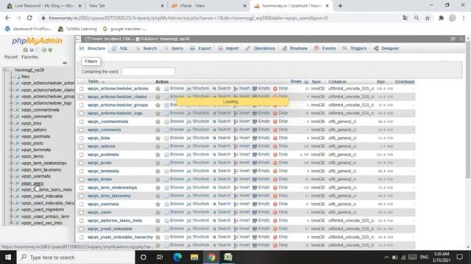Click the page vertical scrollbar
Image resolution: width=471 pixels, height=264 pixels.
[x=468, y=110]
